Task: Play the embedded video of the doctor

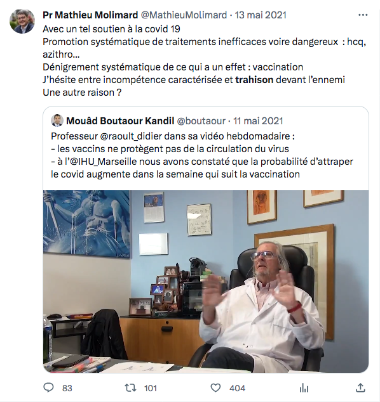Action: pos(206,282)
